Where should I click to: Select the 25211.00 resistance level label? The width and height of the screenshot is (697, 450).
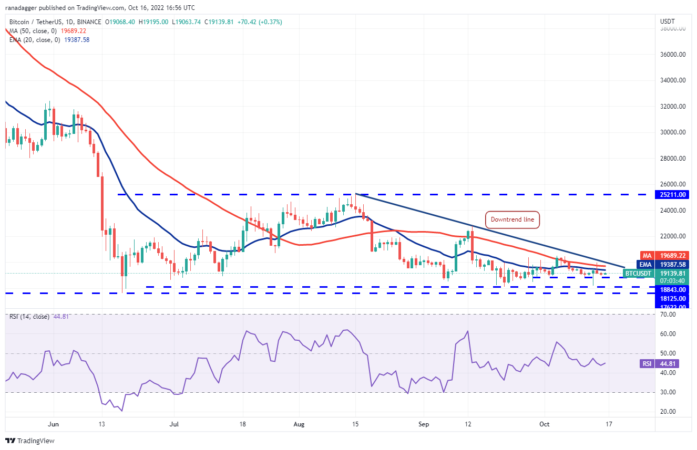click(672, 194)
